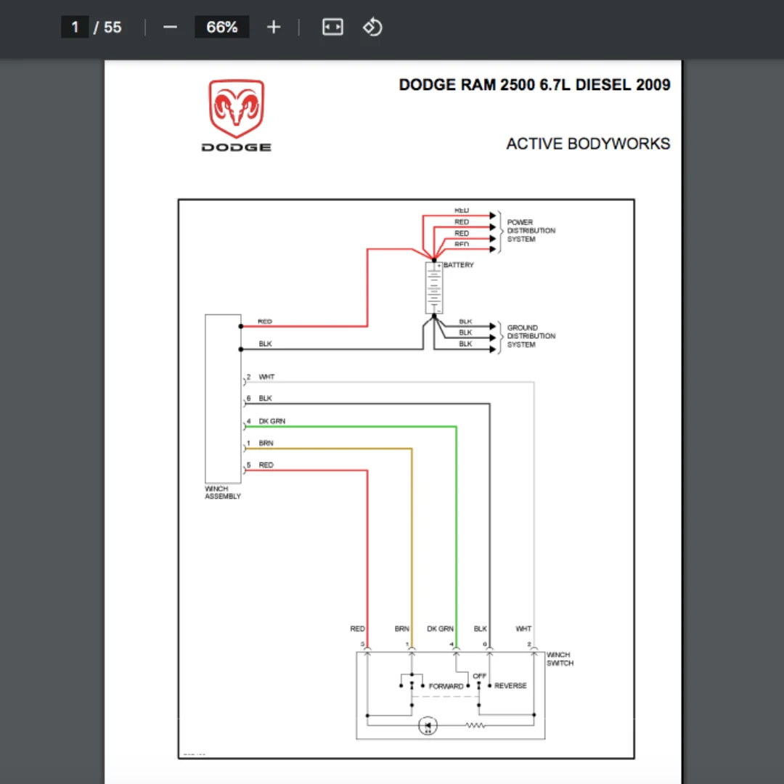784x784 pixels.
Task: Click the red Dodge ram logo
Action: point(237,108)
